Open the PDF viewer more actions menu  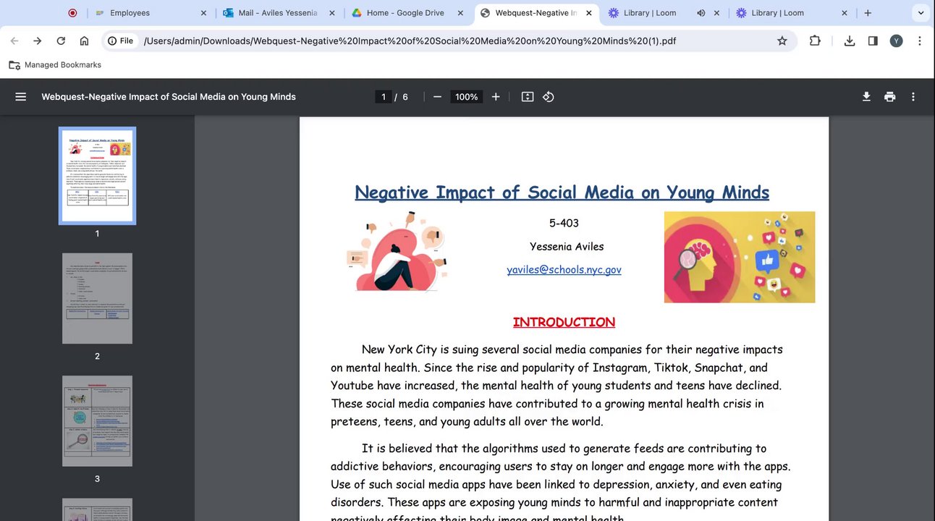913,97
